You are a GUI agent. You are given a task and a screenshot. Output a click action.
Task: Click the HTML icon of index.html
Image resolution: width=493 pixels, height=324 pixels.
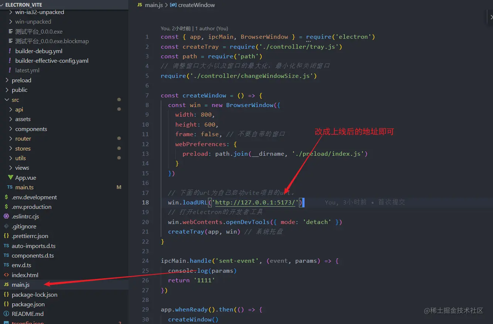tap(6, 275)
